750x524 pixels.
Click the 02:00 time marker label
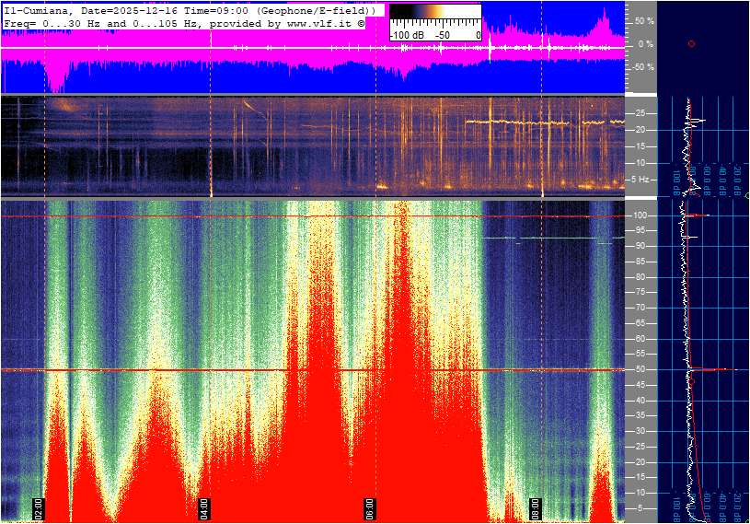(39, 507)
